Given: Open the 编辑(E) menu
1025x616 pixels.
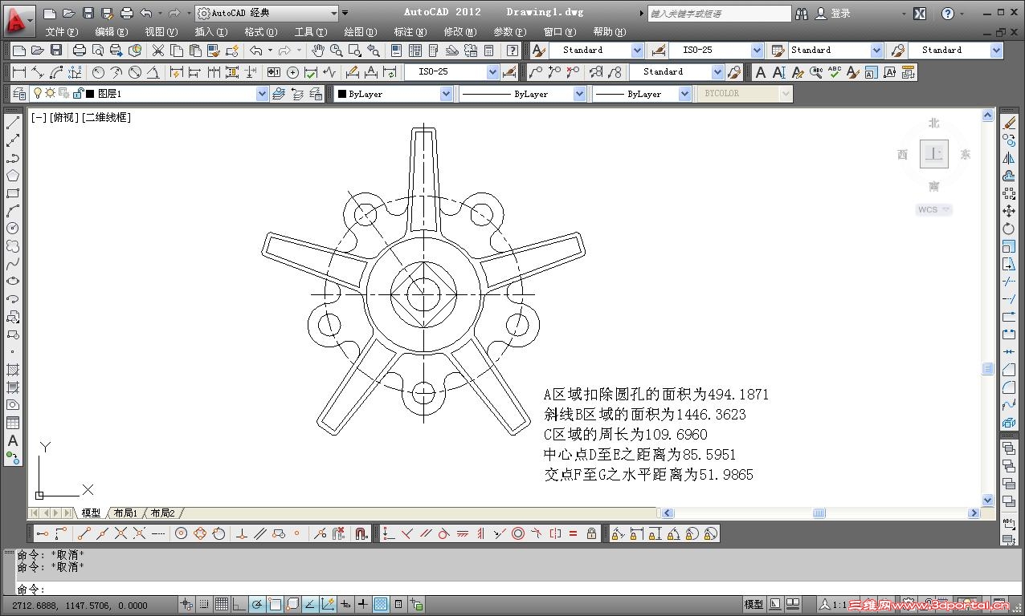Looking at the screenshot, I should (111, 31).
